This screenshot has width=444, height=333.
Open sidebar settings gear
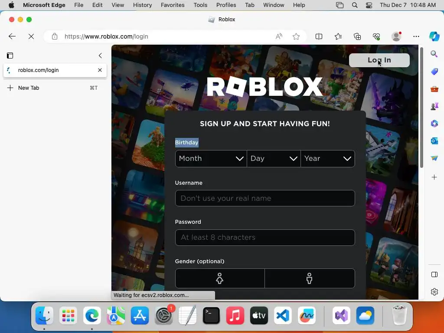click(x=434, y=292)
